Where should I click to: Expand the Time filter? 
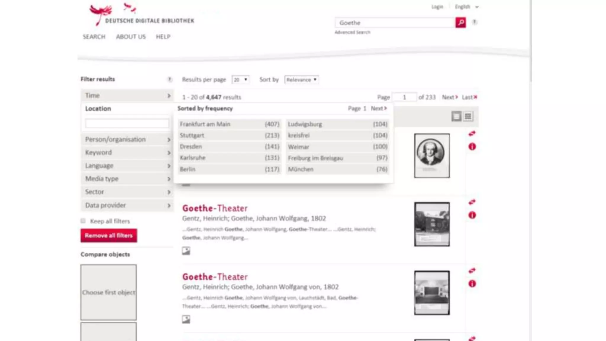pos(127,96)
